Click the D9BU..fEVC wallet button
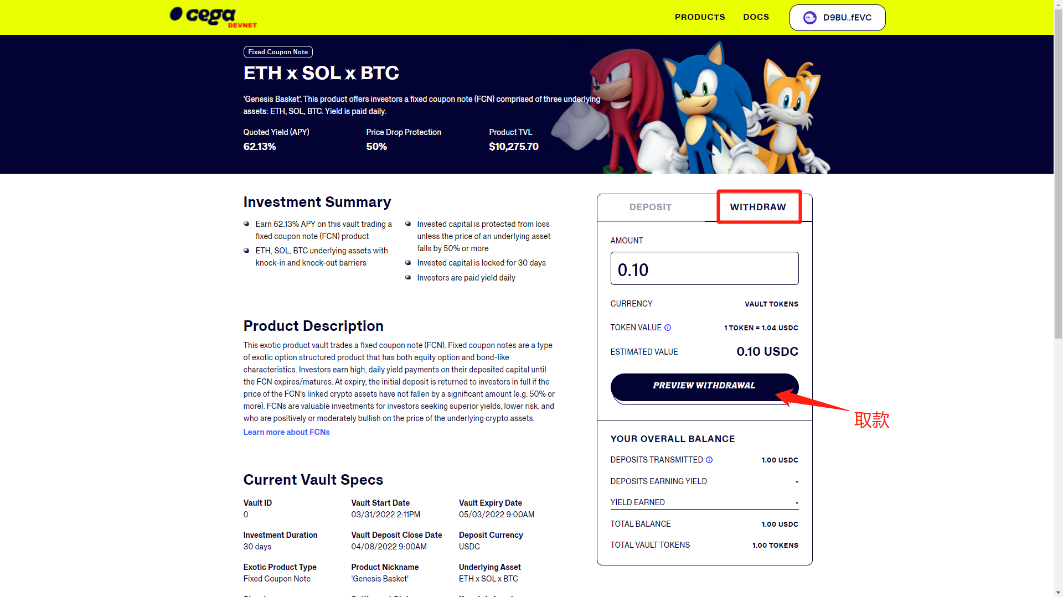This screenshot has width=1063, height=597. (837, 18)
